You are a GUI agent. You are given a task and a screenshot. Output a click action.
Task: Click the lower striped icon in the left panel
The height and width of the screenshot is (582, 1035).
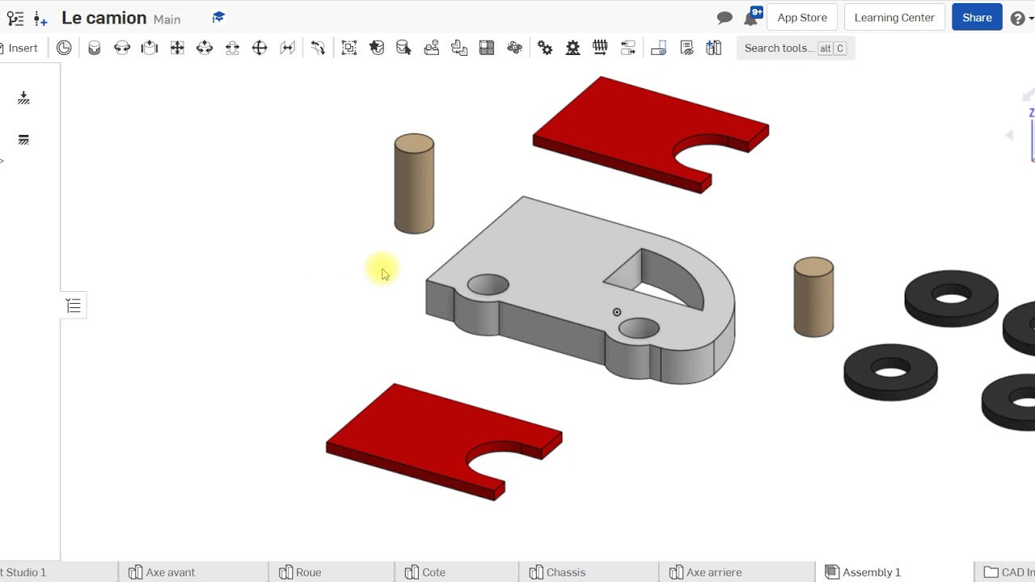point(23,140)
